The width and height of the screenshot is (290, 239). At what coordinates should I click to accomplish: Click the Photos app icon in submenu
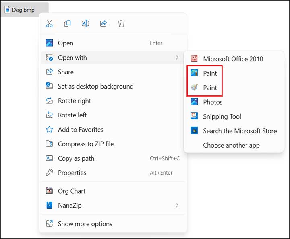[x=194, y=101]
